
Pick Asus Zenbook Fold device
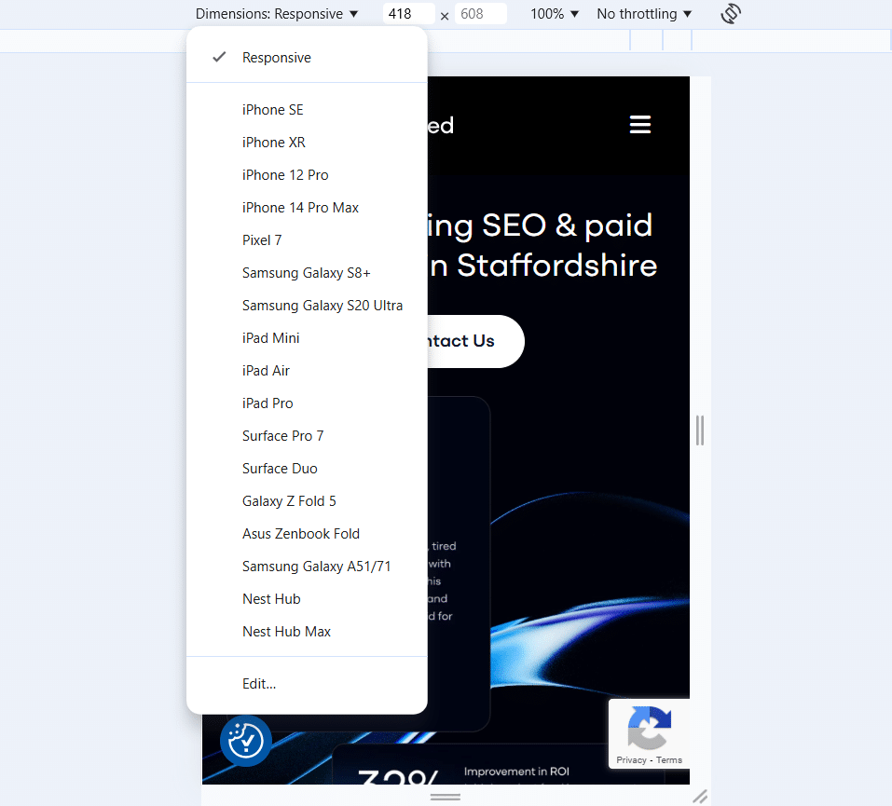(307, 534)
